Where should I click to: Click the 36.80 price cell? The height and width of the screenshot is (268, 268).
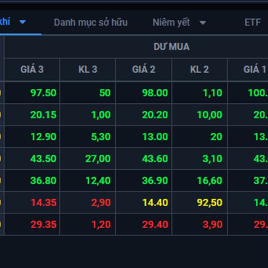pyautogui.click(x=32, y=180)
